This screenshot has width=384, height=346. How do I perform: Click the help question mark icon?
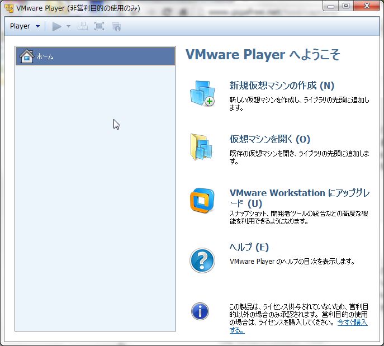coord(202,260)
